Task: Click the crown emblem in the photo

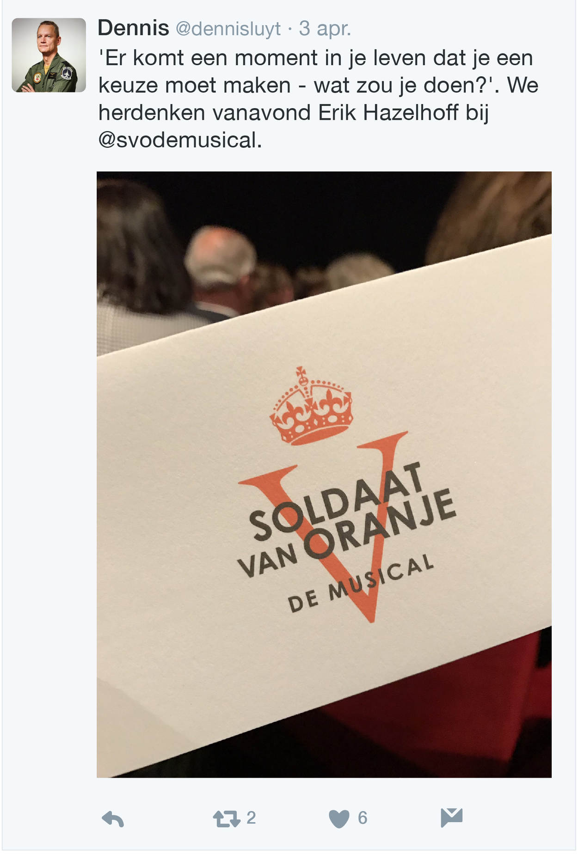Action: (311, 406)
